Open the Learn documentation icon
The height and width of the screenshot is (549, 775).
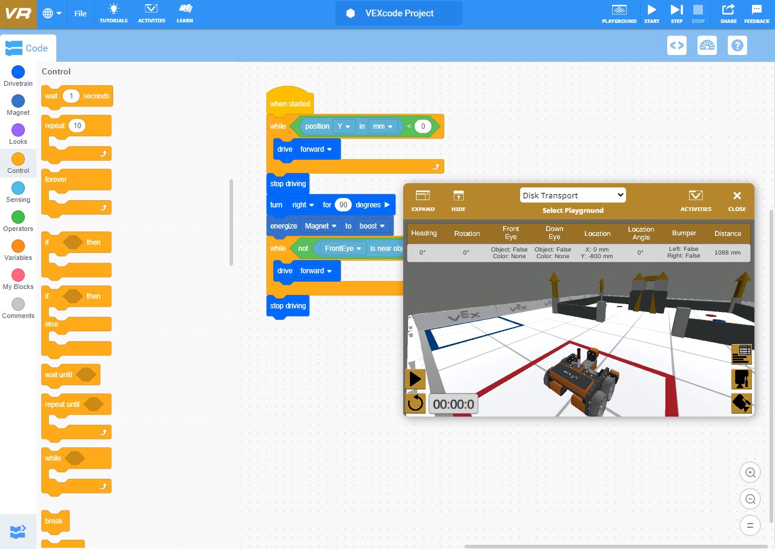[185, 13]
